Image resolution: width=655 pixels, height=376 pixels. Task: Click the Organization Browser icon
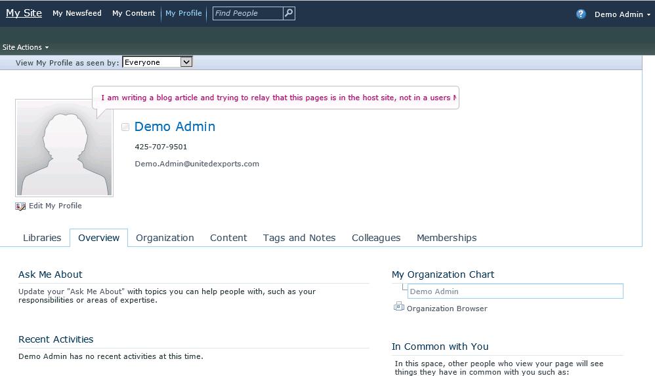point(398,307)
